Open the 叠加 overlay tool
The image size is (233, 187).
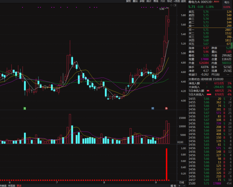pos(135,1)
